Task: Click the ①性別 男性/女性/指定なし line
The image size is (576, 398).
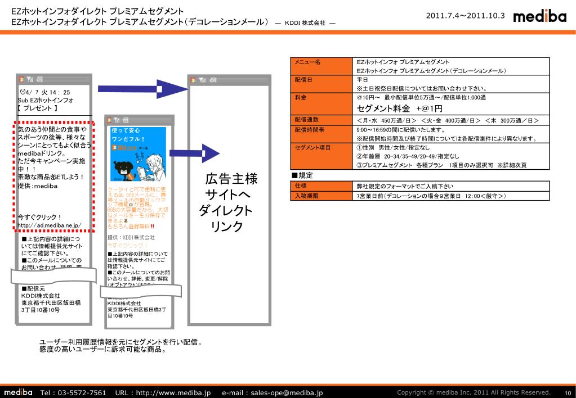Action: [x=393, y=147]
